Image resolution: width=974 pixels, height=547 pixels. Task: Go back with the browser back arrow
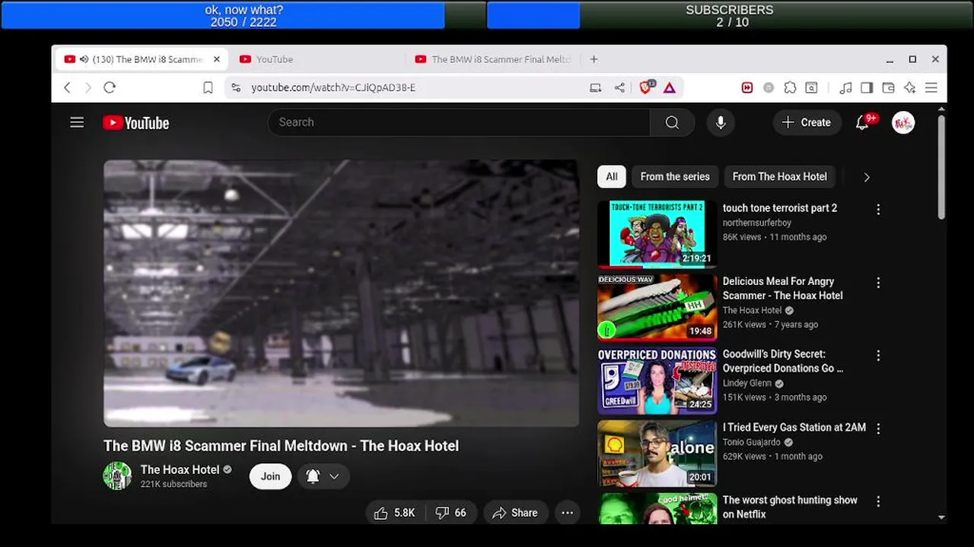(x=67, y=87)
